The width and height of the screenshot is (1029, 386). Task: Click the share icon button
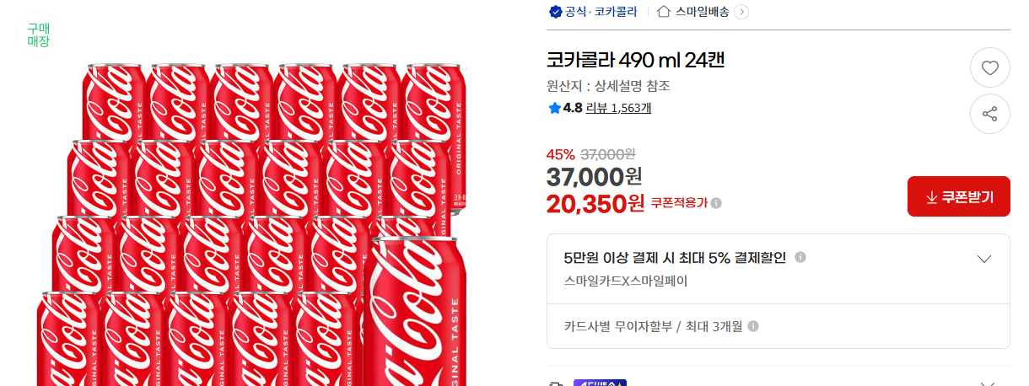pos(989,114)
